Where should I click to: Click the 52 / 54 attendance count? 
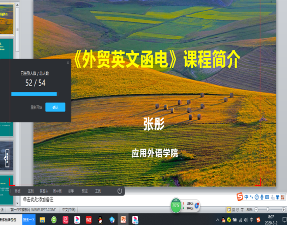coord(35,83)
